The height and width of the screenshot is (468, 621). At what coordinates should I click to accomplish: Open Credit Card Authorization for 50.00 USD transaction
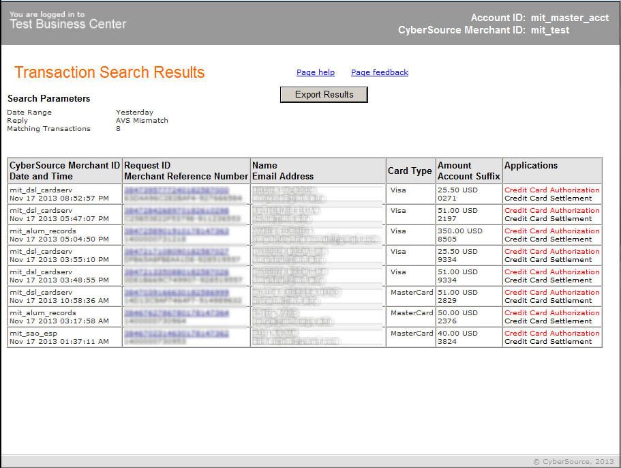[x=551, y=313]
